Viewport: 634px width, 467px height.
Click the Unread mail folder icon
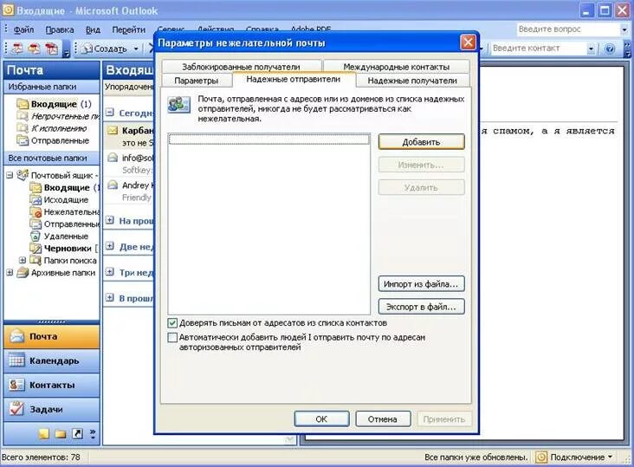pos(23,116)
